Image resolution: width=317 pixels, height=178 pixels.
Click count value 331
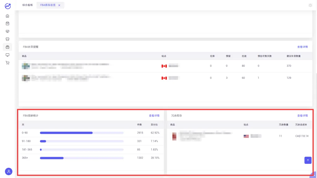click(139, 141)
